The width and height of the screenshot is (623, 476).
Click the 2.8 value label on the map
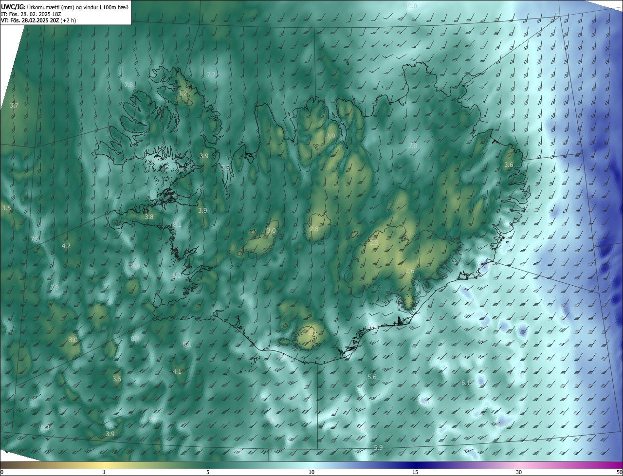[x=314, y=229]
